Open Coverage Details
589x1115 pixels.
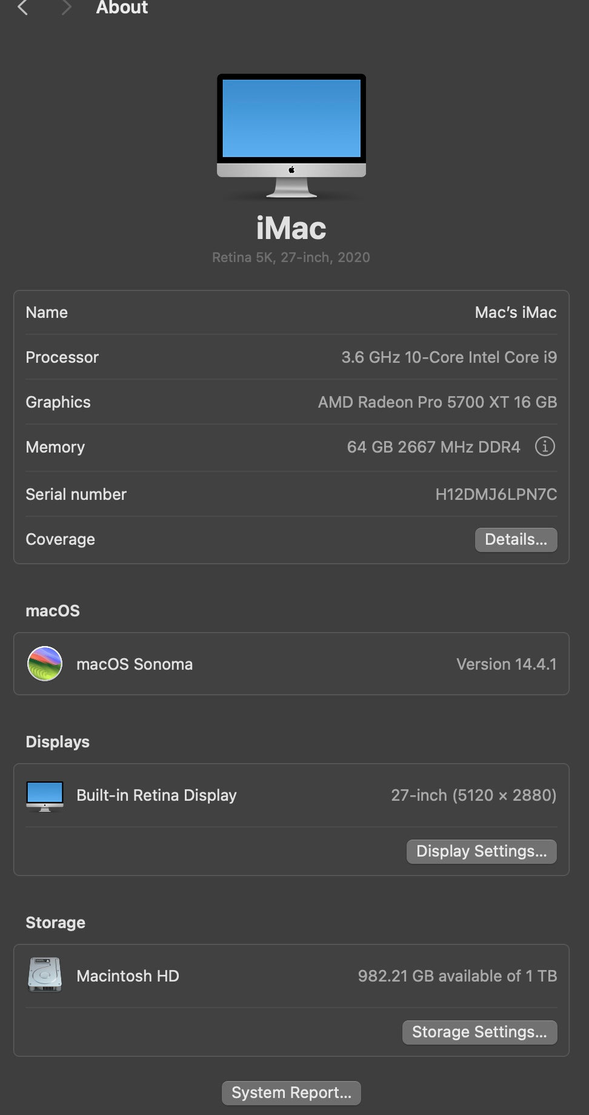(516, 539)
